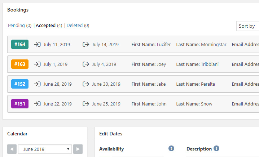Image resolution: width=259 pixels, height=157 pixels.
Task: Open the Sort by dropdown
Action: 248,26
